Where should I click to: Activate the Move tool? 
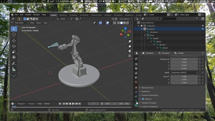click(14, 41)
